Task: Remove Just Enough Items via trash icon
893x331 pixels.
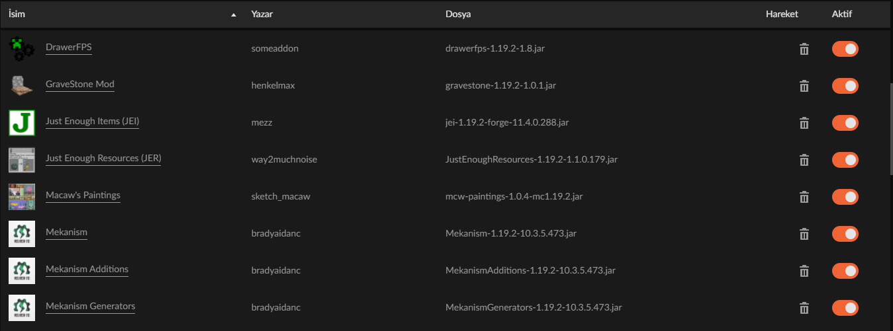Action: [x=804, y=123]
